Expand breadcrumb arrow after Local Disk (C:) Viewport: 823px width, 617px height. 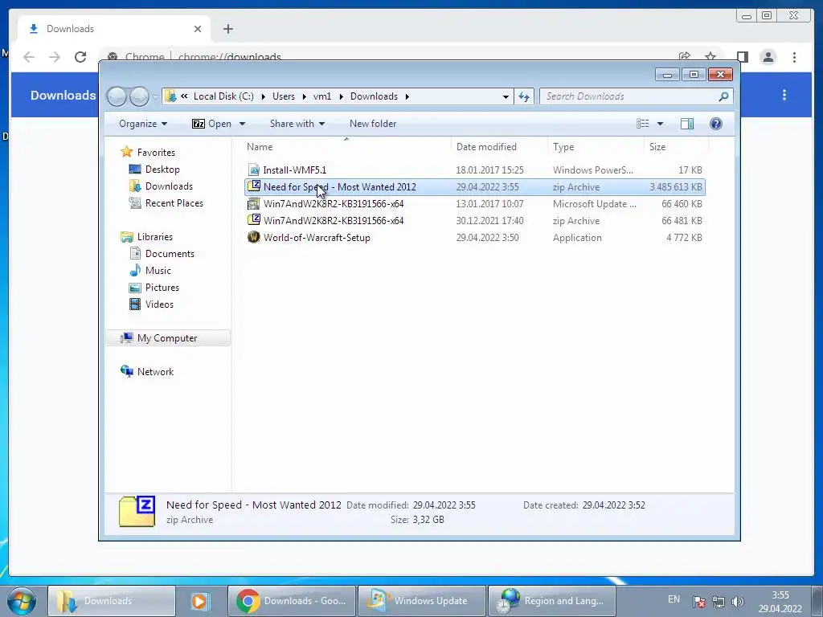[x=263, y=96]
